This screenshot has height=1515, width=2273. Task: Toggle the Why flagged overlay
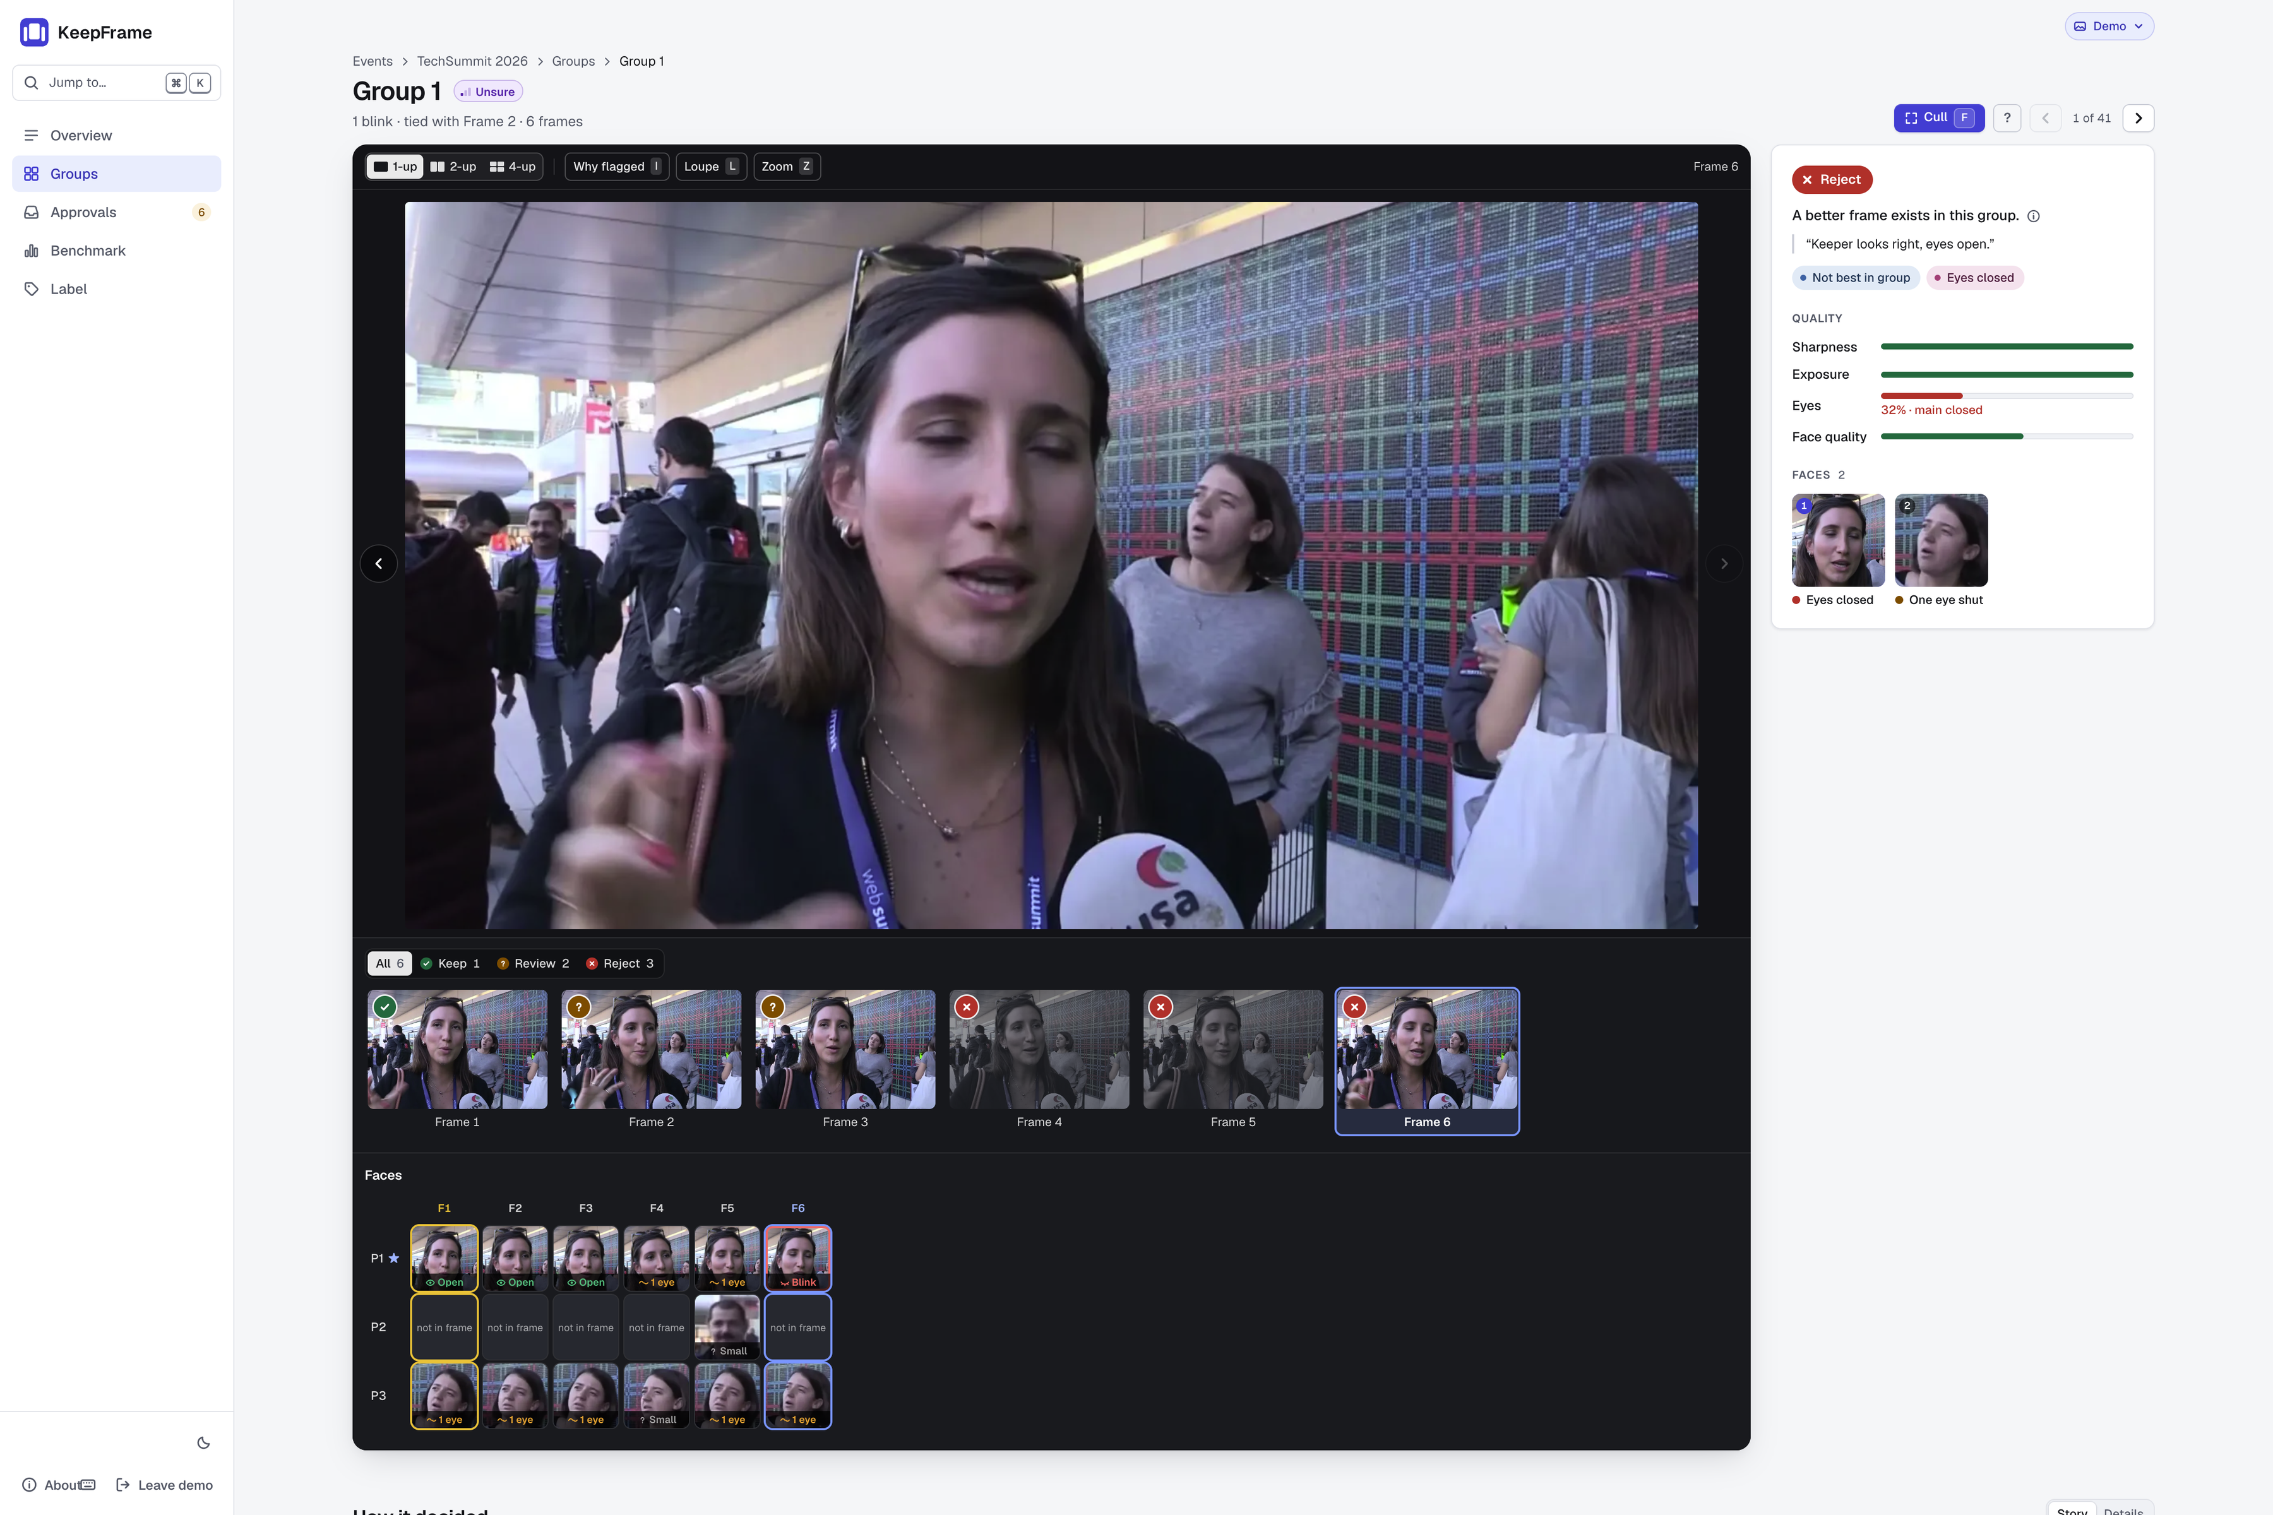coord(617,166)
